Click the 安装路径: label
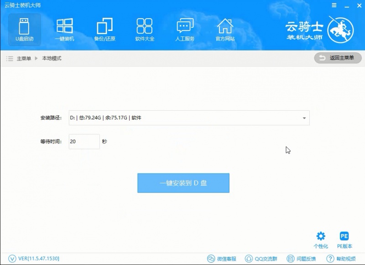 click(x=51, y=118)
